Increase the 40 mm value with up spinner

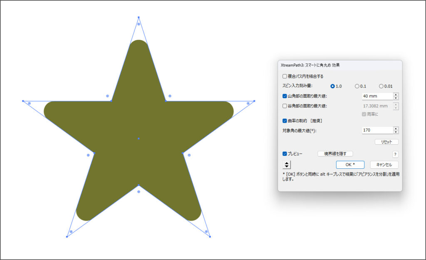point(396,94)
